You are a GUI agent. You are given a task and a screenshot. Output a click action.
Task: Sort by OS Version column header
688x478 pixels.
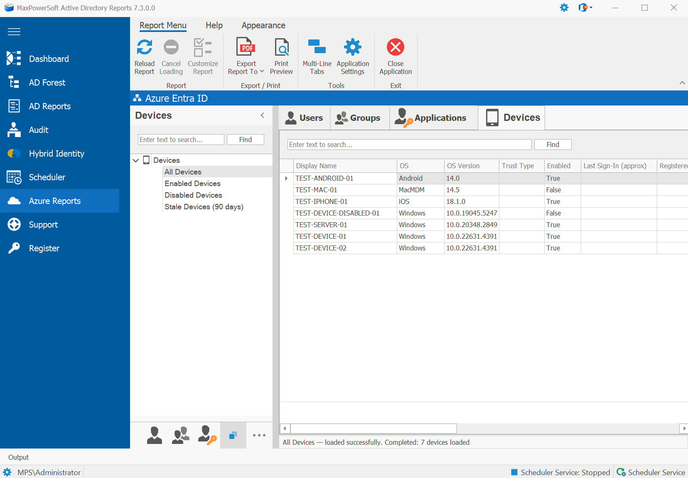click(x=472, y=166)
